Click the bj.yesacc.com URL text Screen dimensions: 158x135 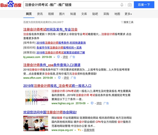32,57
